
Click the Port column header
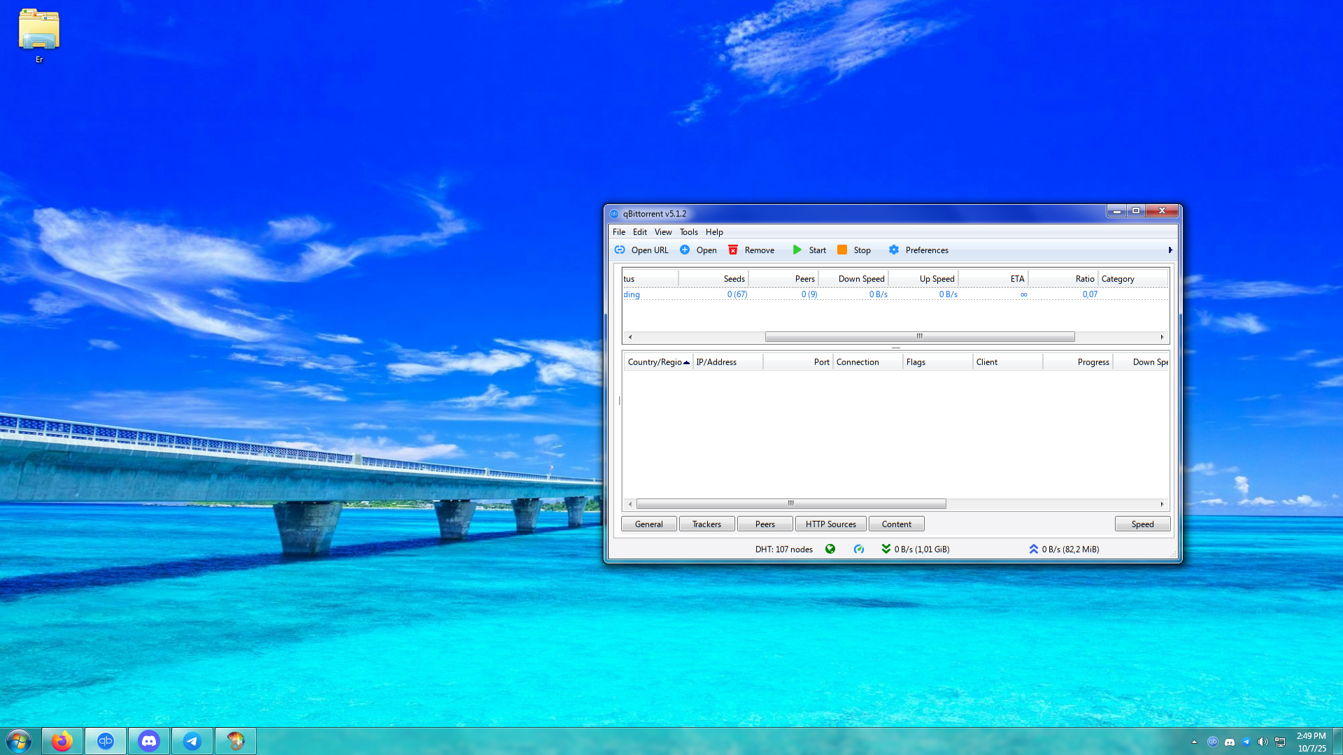[798, 362]
